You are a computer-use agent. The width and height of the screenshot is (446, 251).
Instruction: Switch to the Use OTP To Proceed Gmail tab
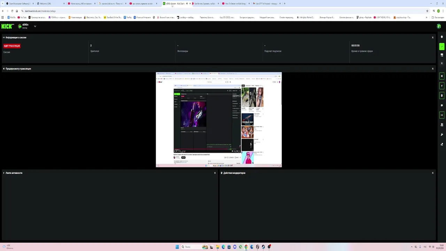point(267,3)
